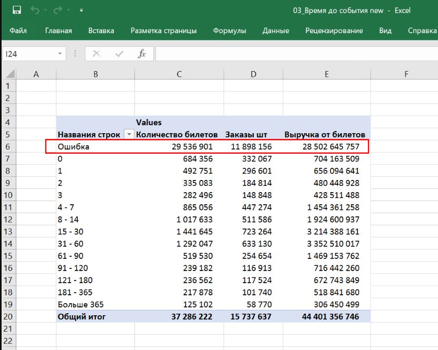Click the fx Insert Function icon

141,54
